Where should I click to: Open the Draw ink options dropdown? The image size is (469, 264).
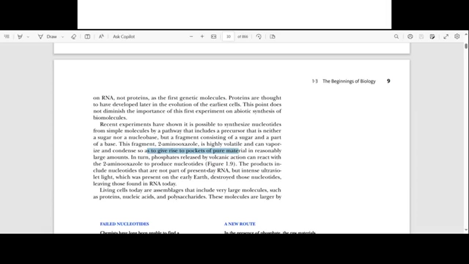pos(63,37)
